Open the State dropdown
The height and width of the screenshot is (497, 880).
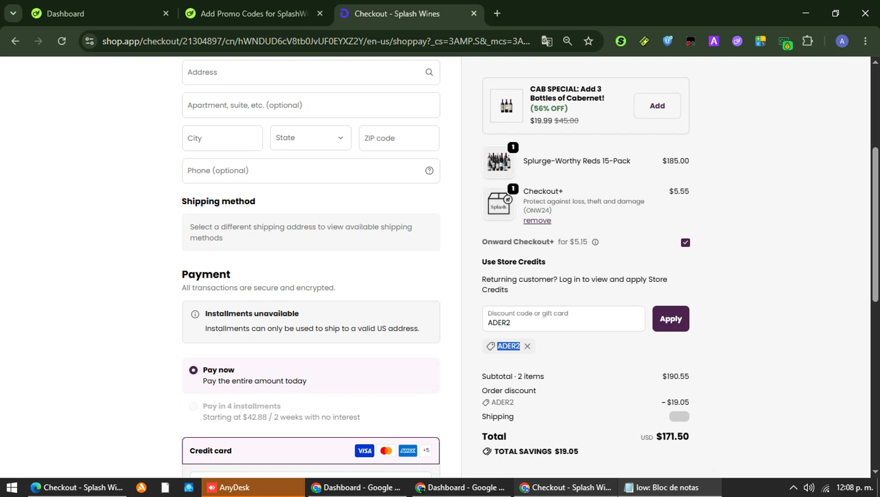(x=310, y=138)
